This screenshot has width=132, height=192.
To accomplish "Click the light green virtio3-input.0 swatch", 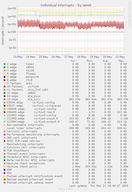I will tap(5, 119).
